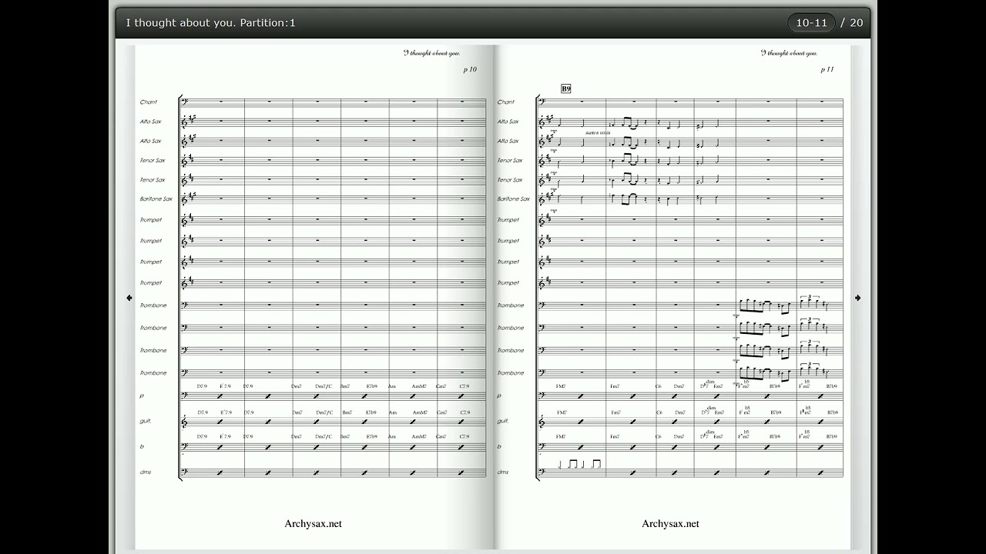Flip to the next pages with the right arrow
Viewport: 986px width, 554px height.
coord(857,298)
